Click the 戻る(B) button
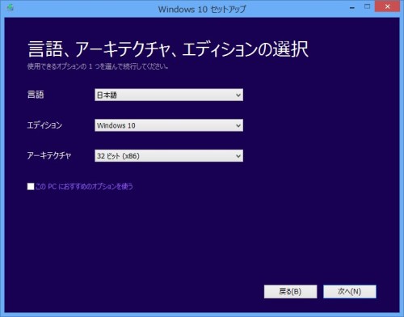 pos(290,291)
